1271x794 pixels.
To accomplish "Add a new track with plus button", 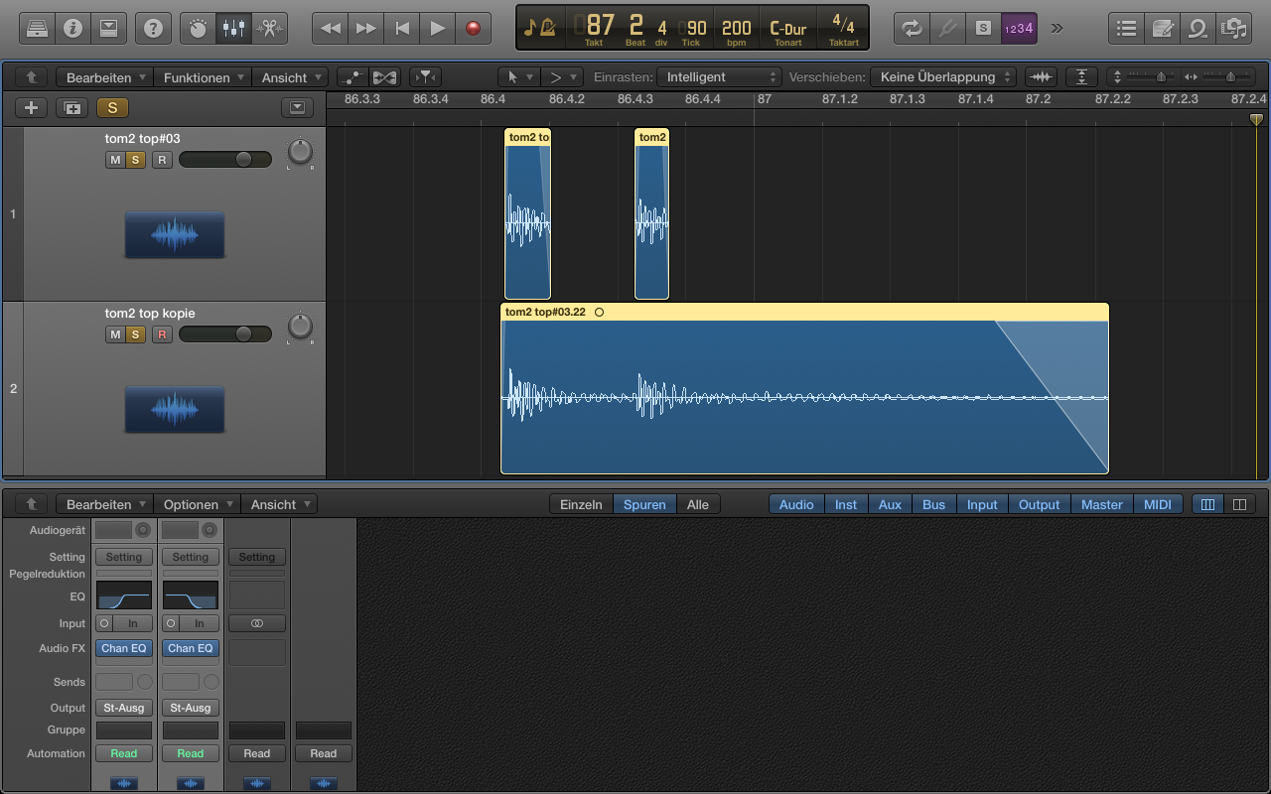I will click(31, 108).
